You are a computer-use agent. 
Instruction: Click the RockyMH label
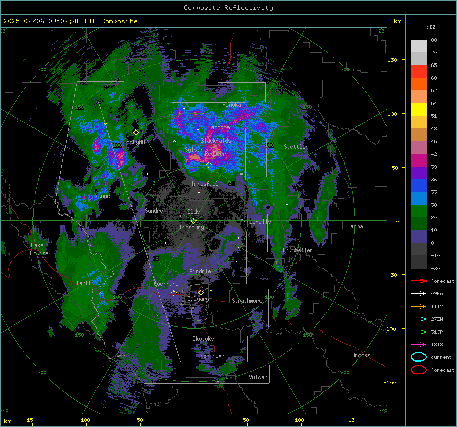(x=134, y=142)
